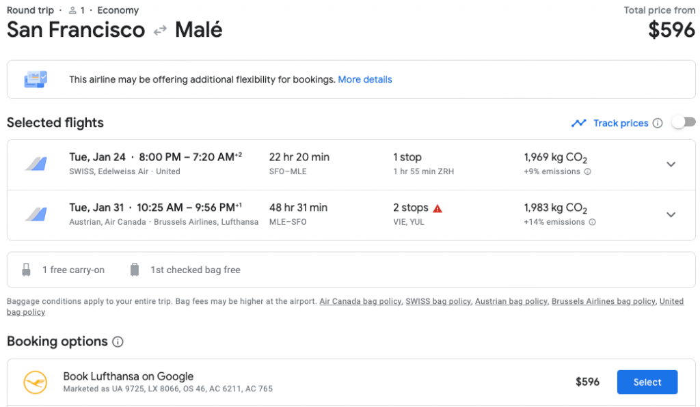Expand the Jan 31 return flight details
This screenshot has height=407, width=700.
coord(671,215)
